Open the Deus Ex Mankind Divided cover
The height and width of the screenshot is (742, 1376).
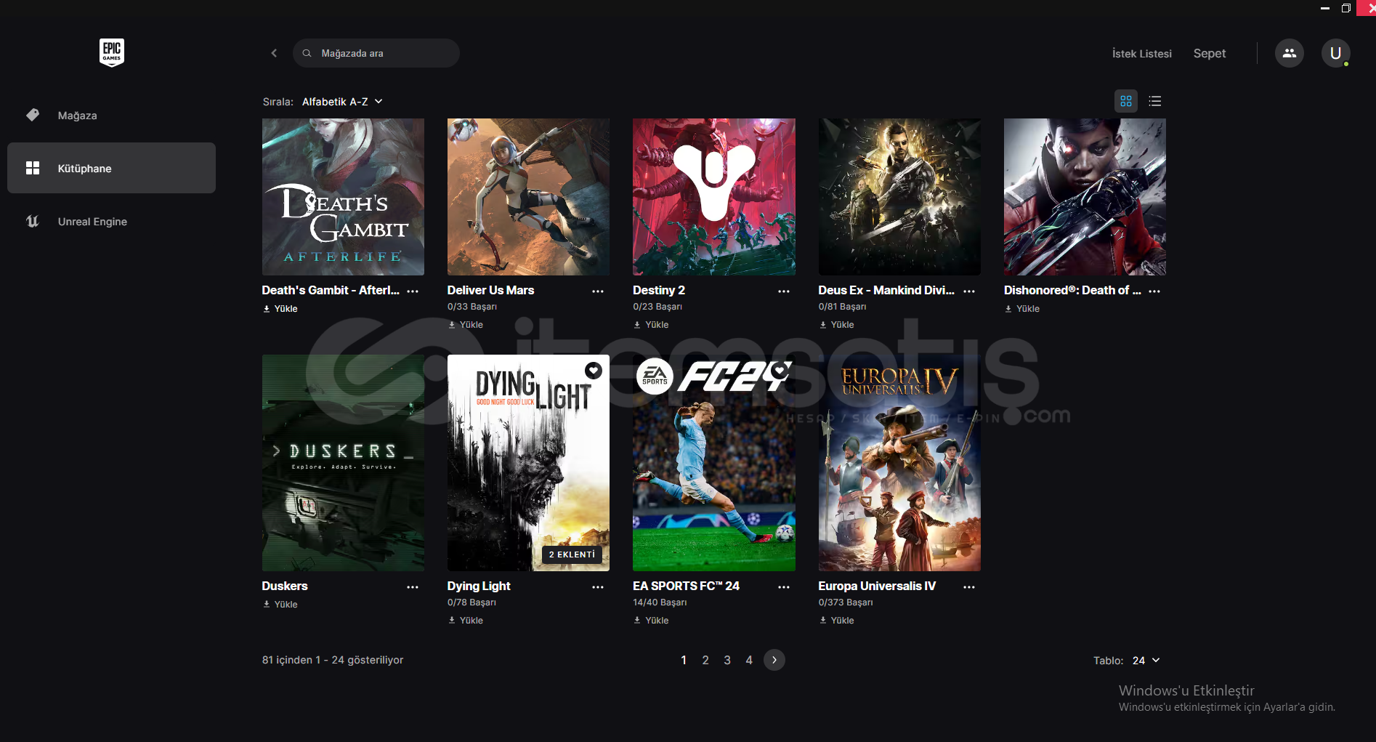pyautogui.click(x=899, y=197)
